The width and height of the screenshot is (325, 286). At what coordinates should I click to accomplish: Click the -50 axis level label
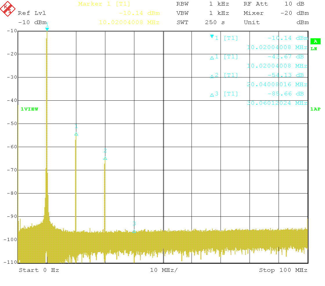click(12, 124)
